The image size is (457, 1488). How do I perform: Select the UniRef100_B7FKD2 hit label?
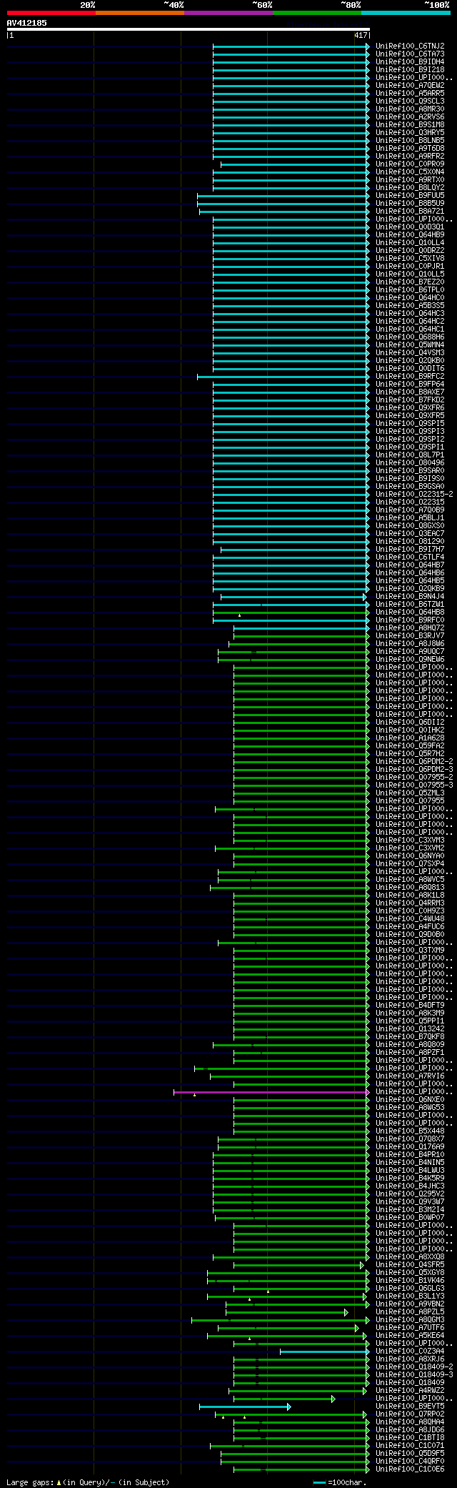click(410, 400)
